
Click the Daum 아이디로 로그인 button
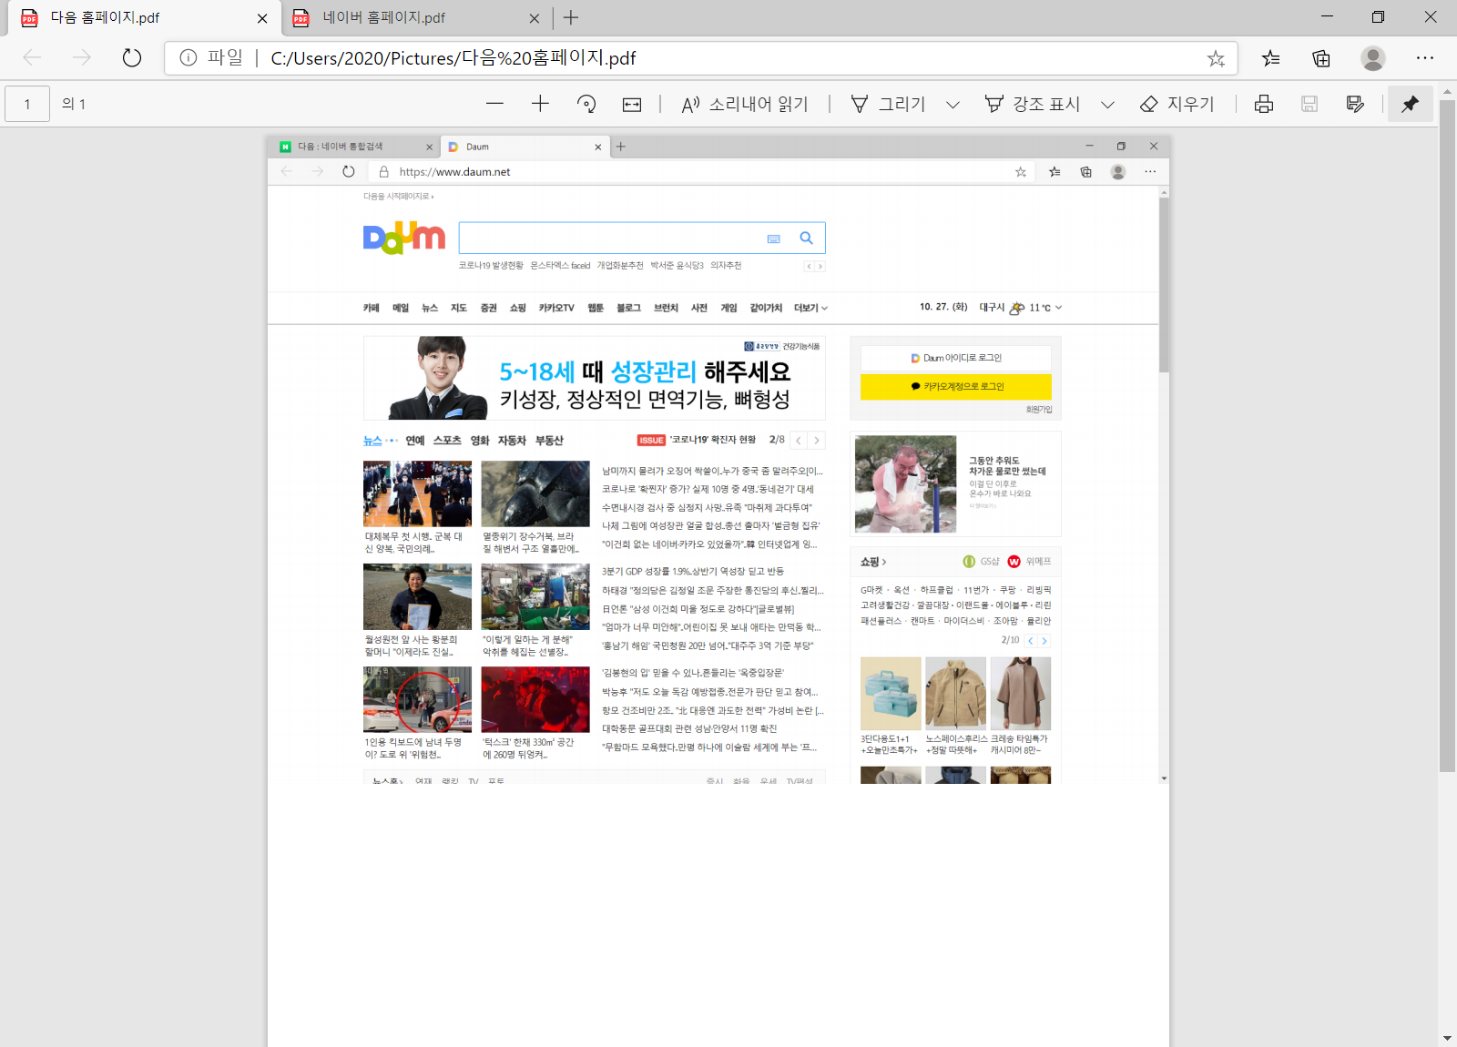point(956,358)
